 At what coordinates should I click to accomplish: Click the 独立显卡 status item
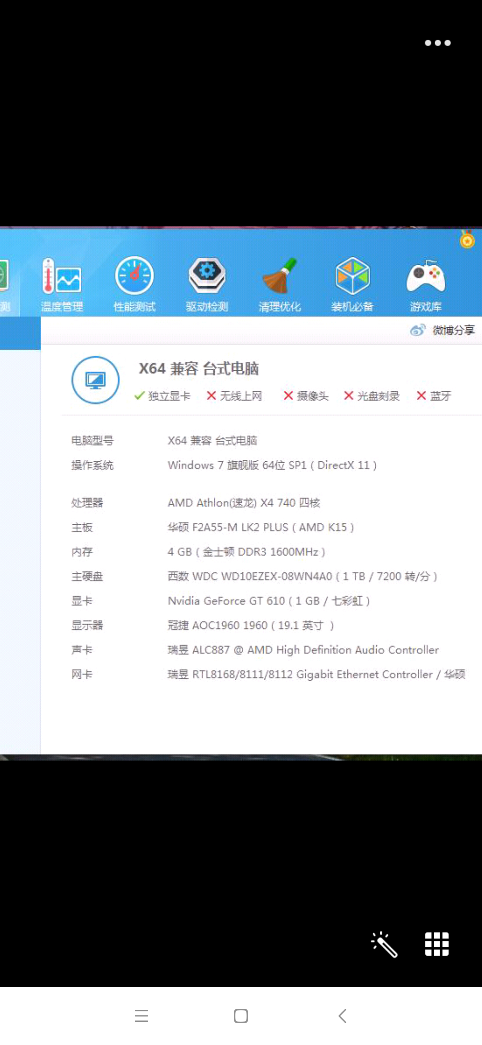(162, 396)
